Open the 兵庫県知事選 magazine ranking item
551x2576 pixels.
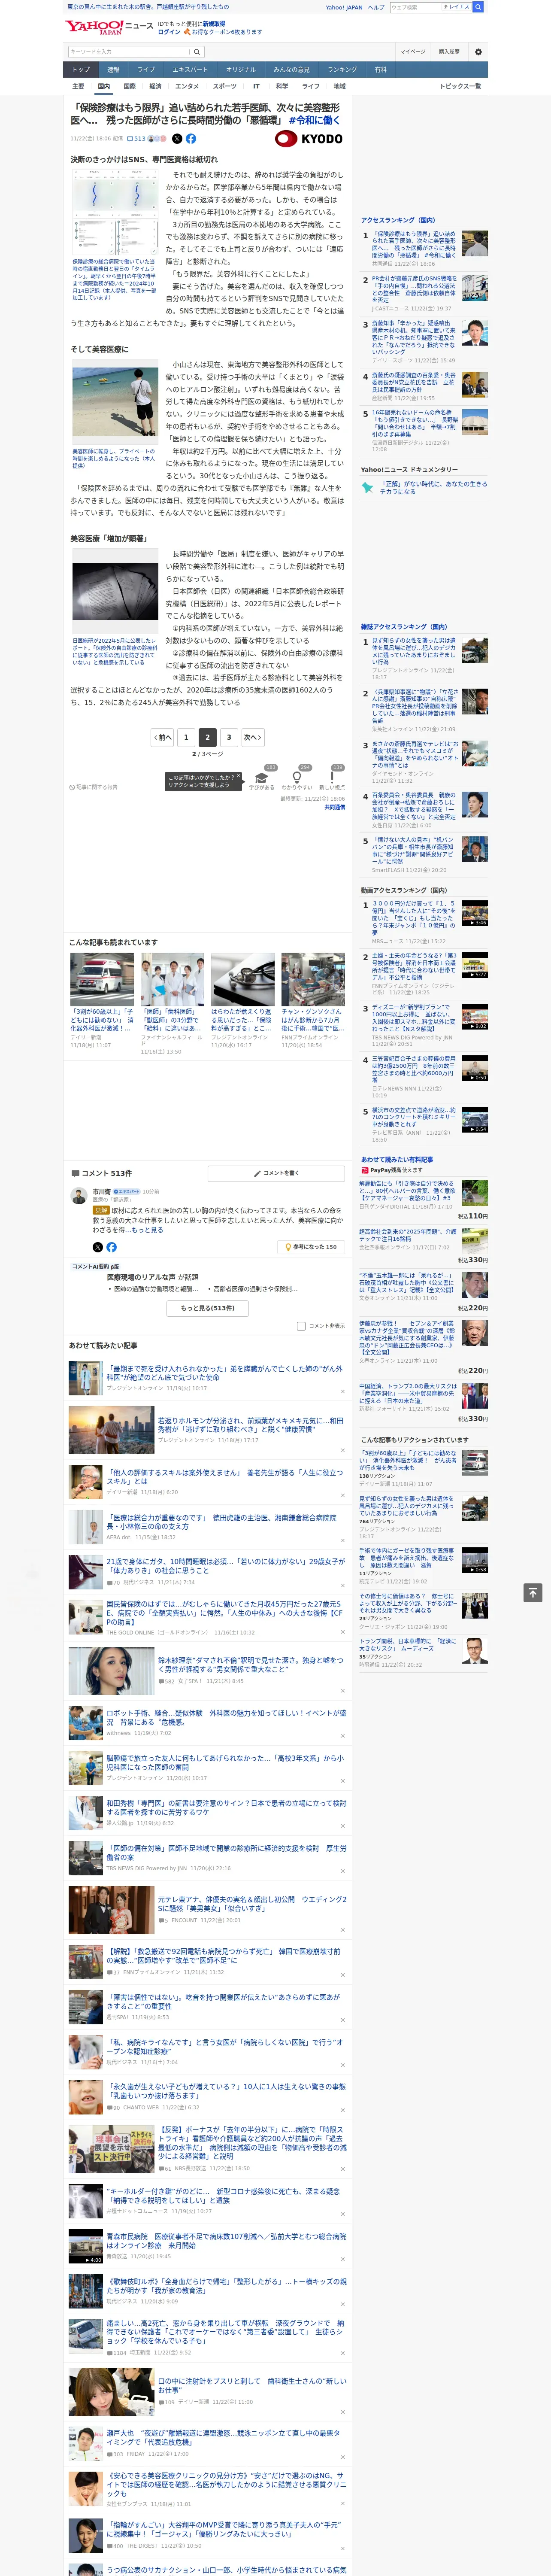(x=414, y=706)
